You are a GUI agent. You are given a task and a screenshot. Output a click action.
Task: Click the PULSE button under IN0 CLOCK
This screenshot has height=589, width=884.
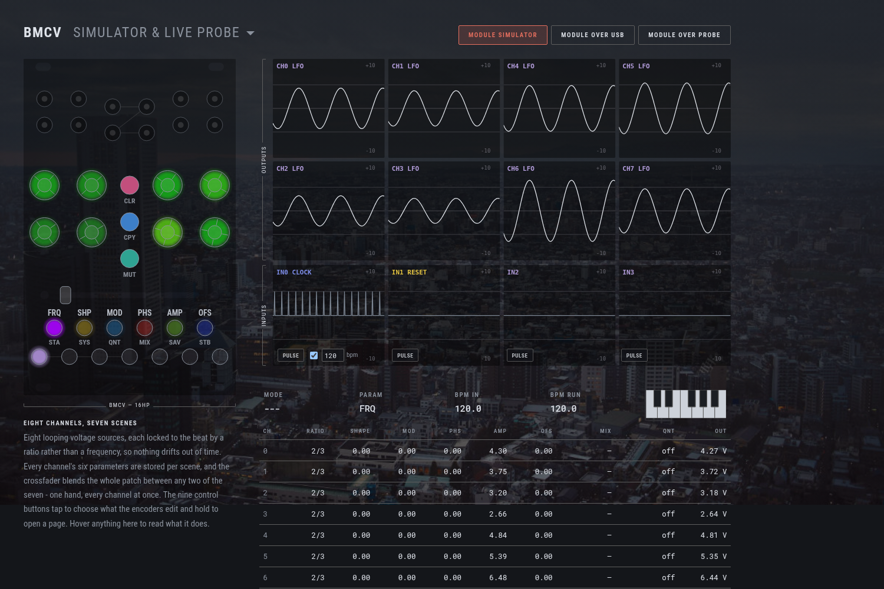coord(291,355)
